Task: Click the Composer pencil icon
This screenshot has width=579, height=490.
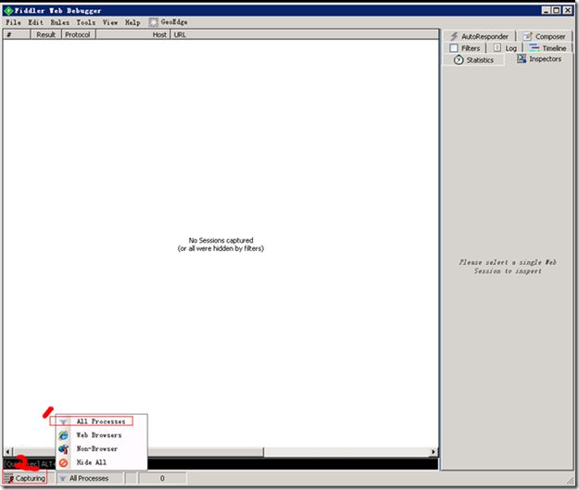Action: [x=528, y=36]
